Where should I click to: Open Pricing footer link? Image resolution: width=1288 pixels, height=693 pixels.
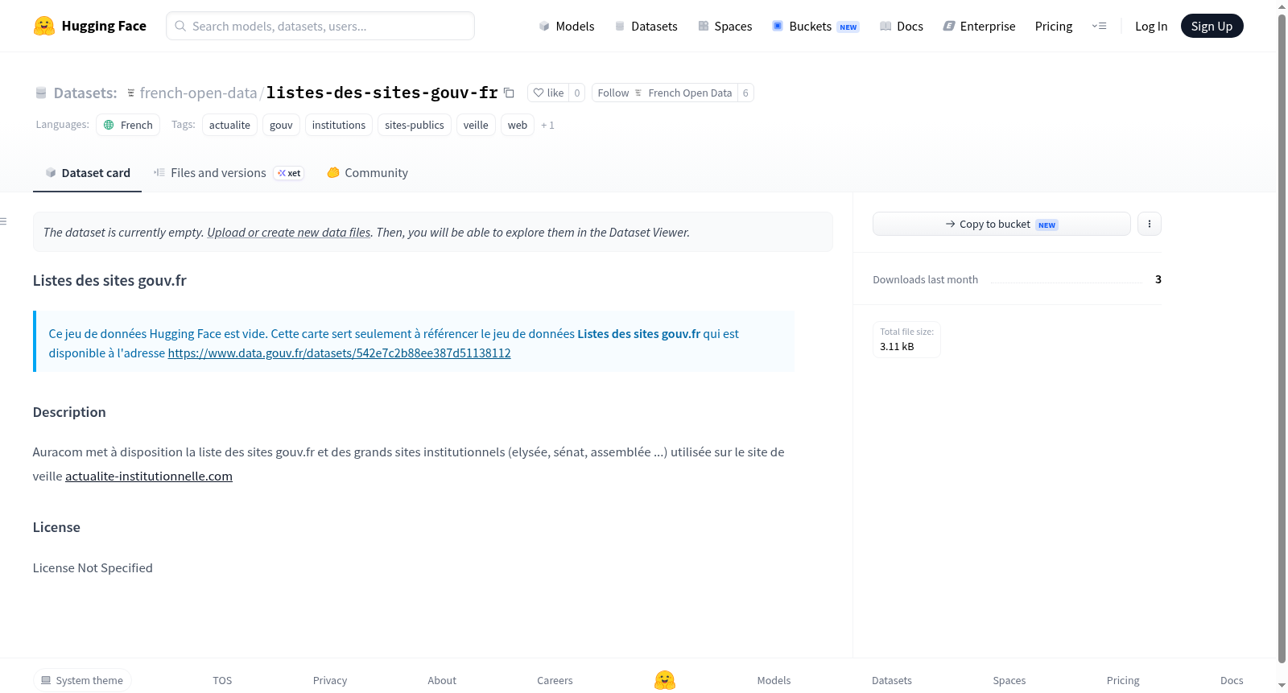(1123, 680)
